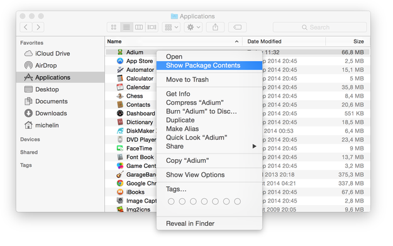Select the Dictionary icon
The height and width of the screenshot is (246, 393).
click(x=120, y=122)
